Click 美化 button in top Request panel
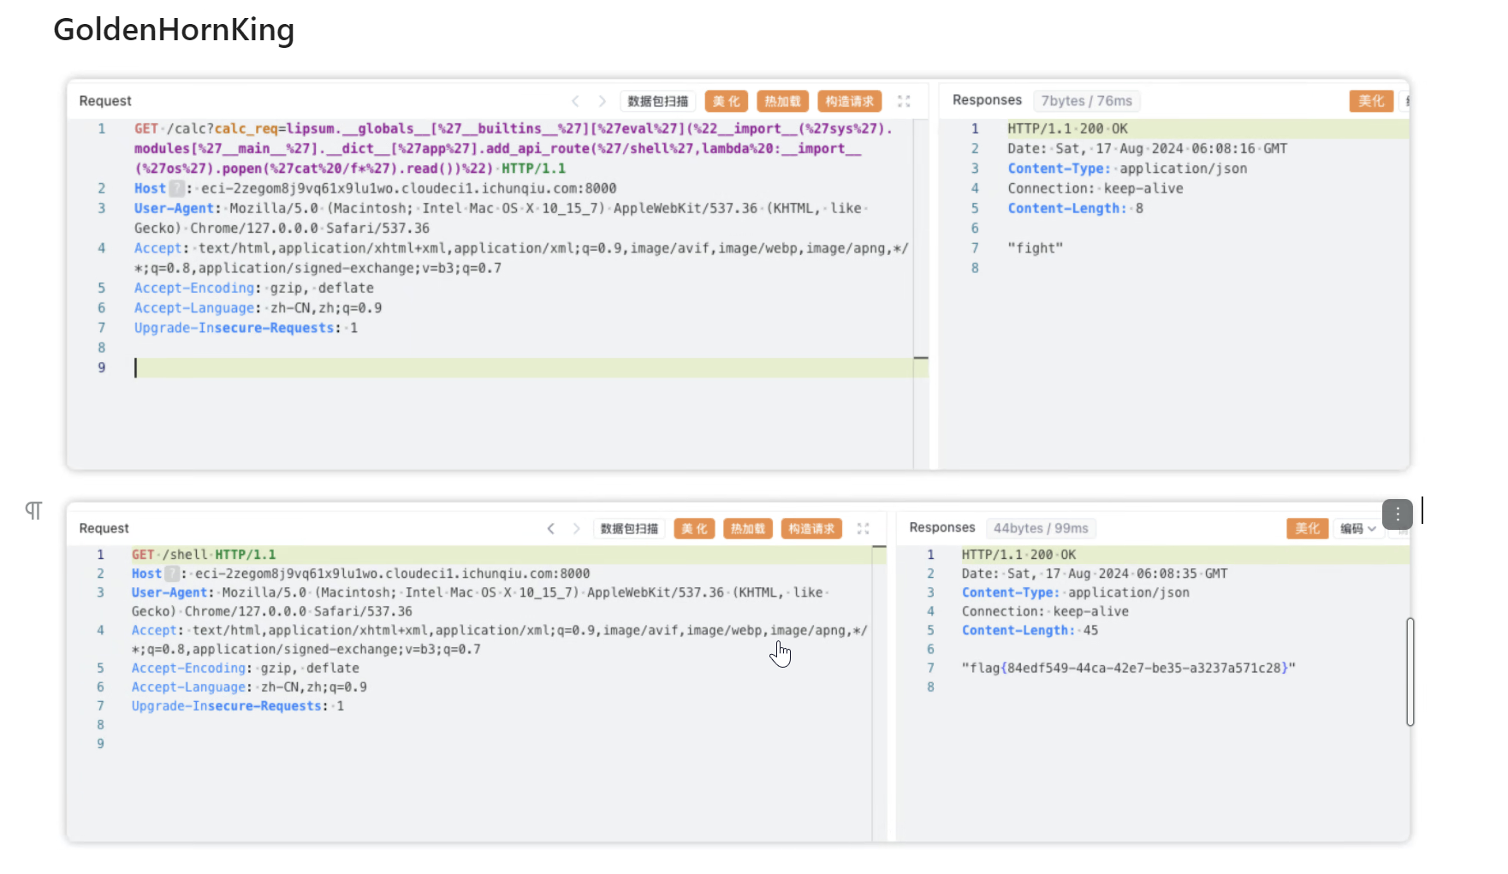1508x874 pixels. (727, 101)
